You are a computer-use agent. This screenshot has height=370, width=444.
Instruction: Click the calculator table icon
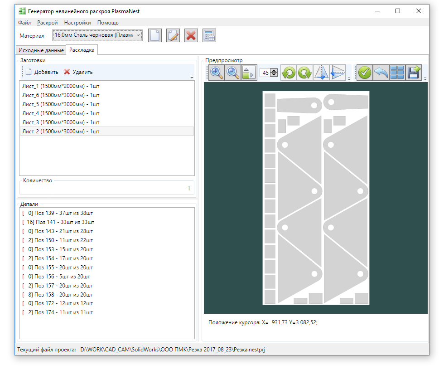pyautogui.click(x=209, y=36)
